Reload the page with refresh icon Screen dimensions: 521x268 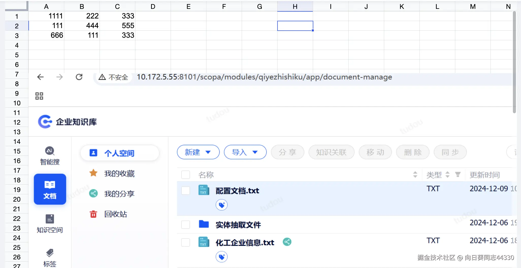click(x=79, y=77)
